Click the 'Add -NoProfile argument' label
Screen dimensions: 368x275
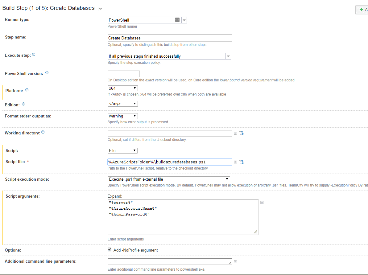click(x=136, y=250)
